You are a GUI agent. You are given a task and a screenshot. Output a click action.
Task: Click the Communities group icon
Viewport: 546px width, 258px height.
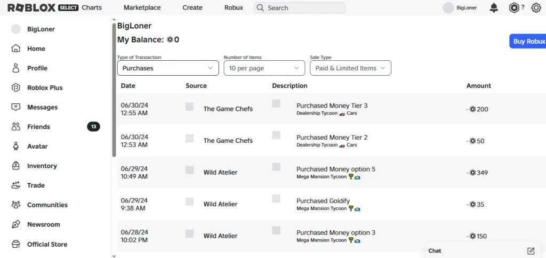click(15, 205)
